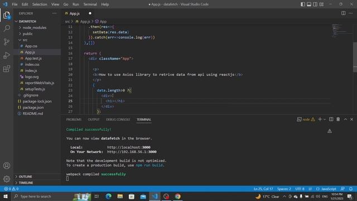Open notifications bell in status bar
This screenshot has height=201, width=357.
(x=351, y=189)
